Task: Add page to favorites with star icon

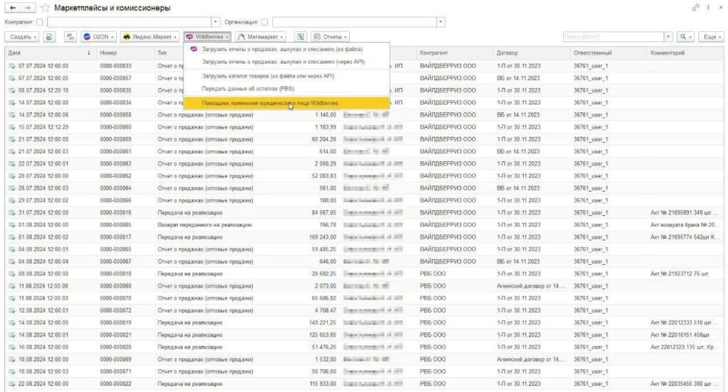Action: [45, 8]
